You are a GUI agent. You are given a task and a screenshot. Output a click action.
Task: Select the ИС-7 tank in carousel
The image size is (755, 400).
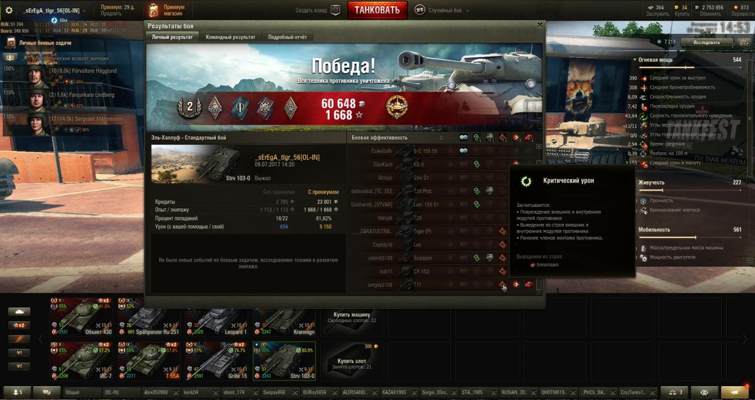[83, 360]
